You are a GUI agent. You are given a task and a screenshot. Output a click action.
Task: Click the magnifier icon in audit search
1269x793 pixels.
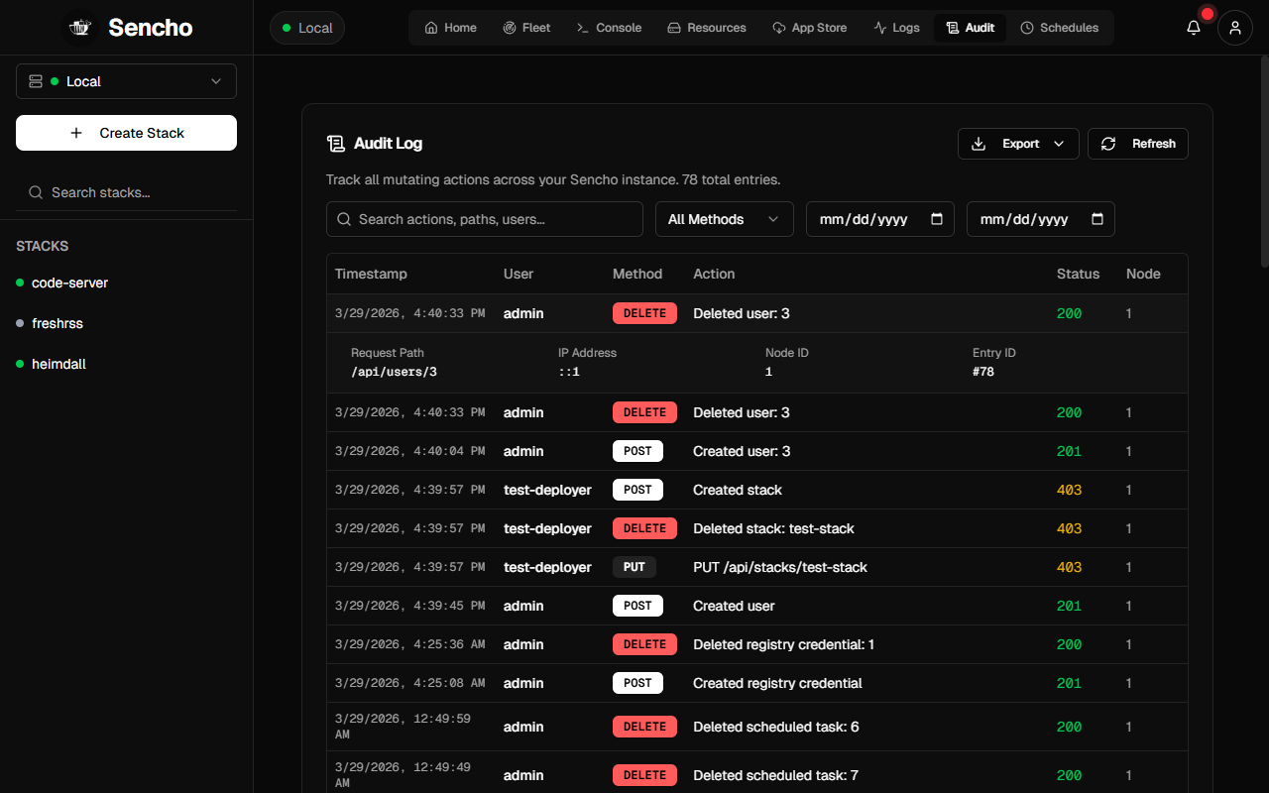tap(344, 219)
